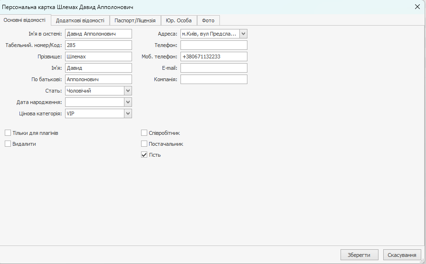Tick the Видалити checkbox
The width and height of the screenshot is (426, 264).
pyautogui.click(x=8, y=144)
